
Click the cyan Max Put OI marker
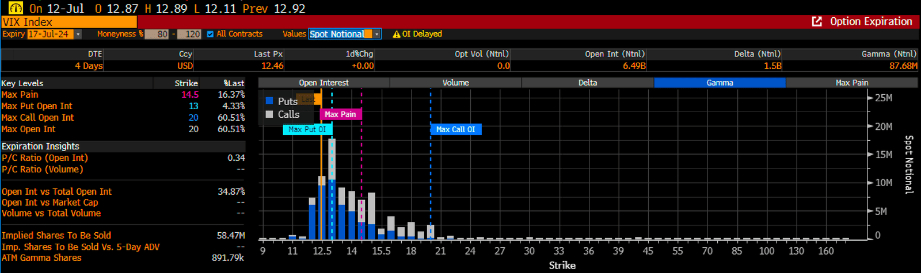click(x=307, y=130)
